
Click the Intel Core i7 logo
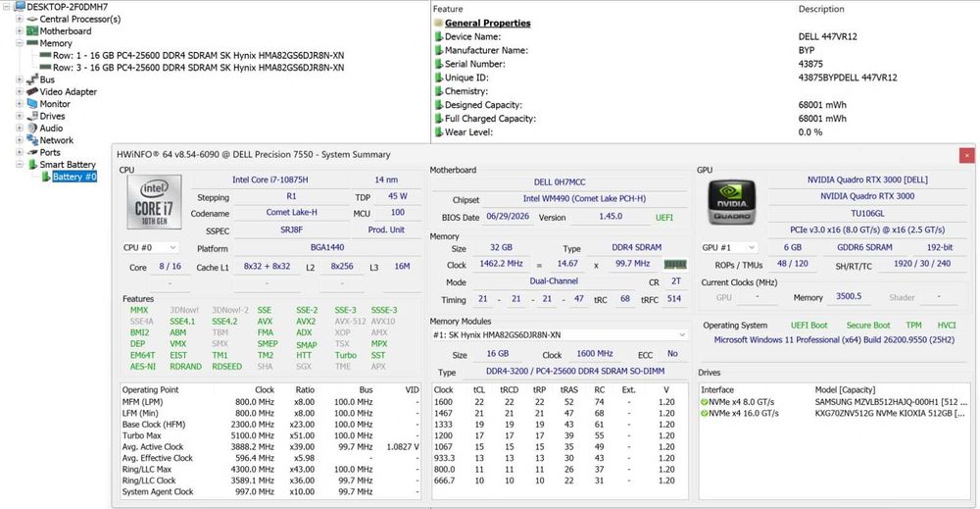click(x=155, y=201)
